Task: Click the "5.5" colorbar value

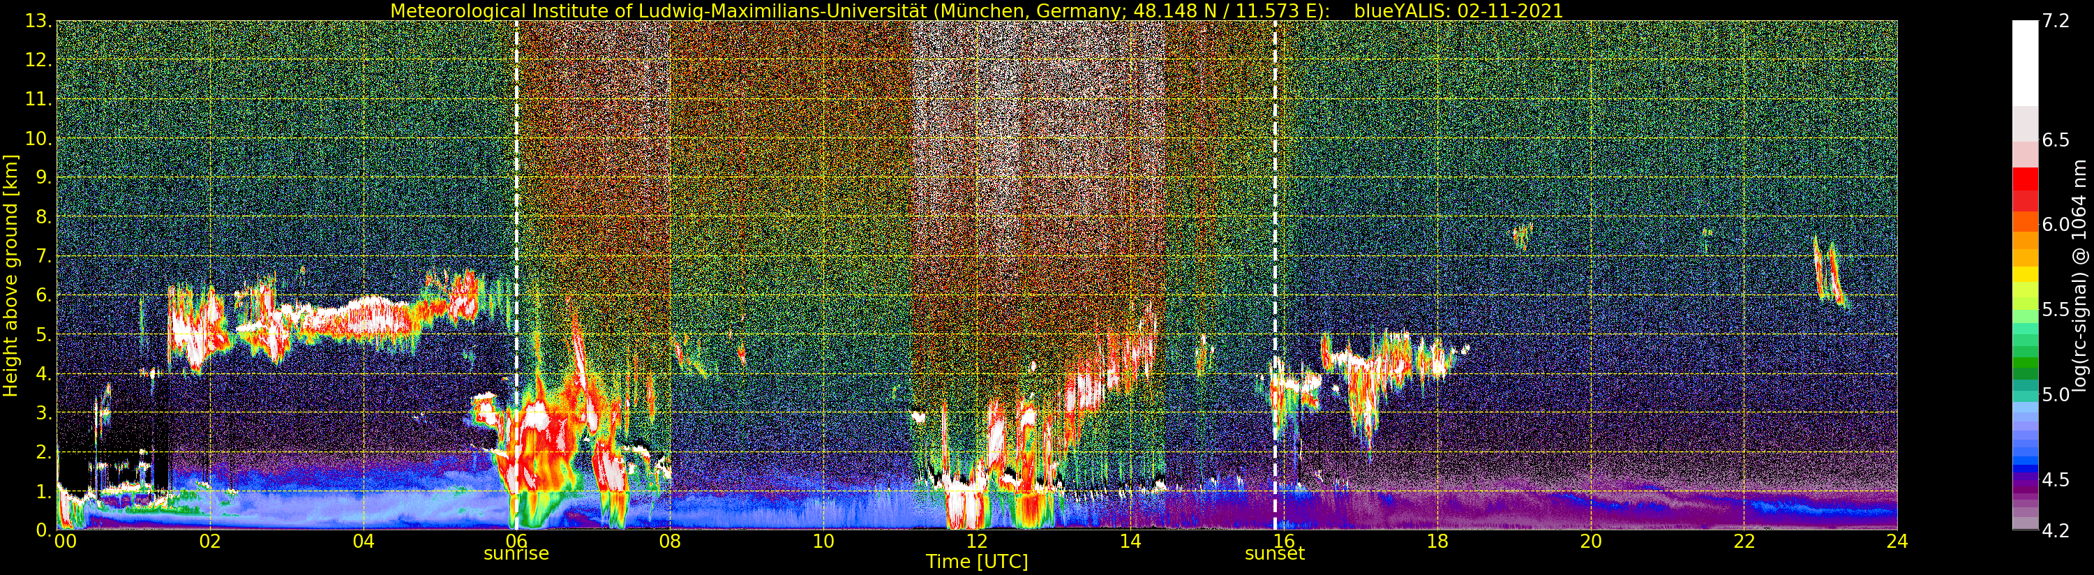Action: pos(2056,310)
